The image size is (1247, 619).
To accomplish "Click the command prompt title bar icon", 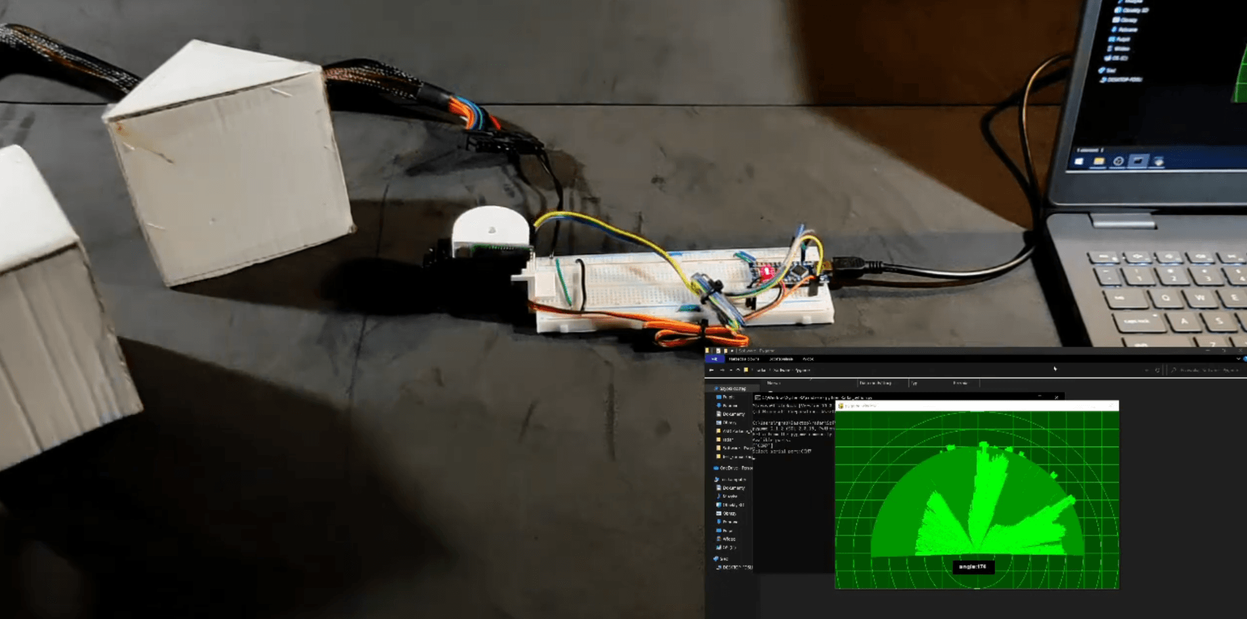I will pos(757,397).
